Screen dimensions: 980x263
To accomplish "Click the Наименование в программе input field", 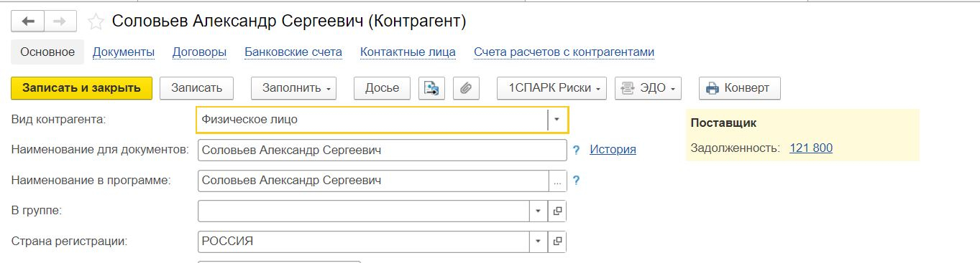I will (373, 181).
